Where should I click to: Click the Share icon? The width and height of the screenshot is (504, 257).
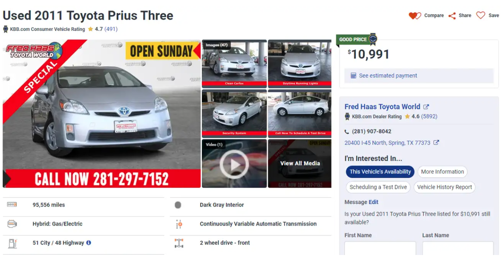452,16
